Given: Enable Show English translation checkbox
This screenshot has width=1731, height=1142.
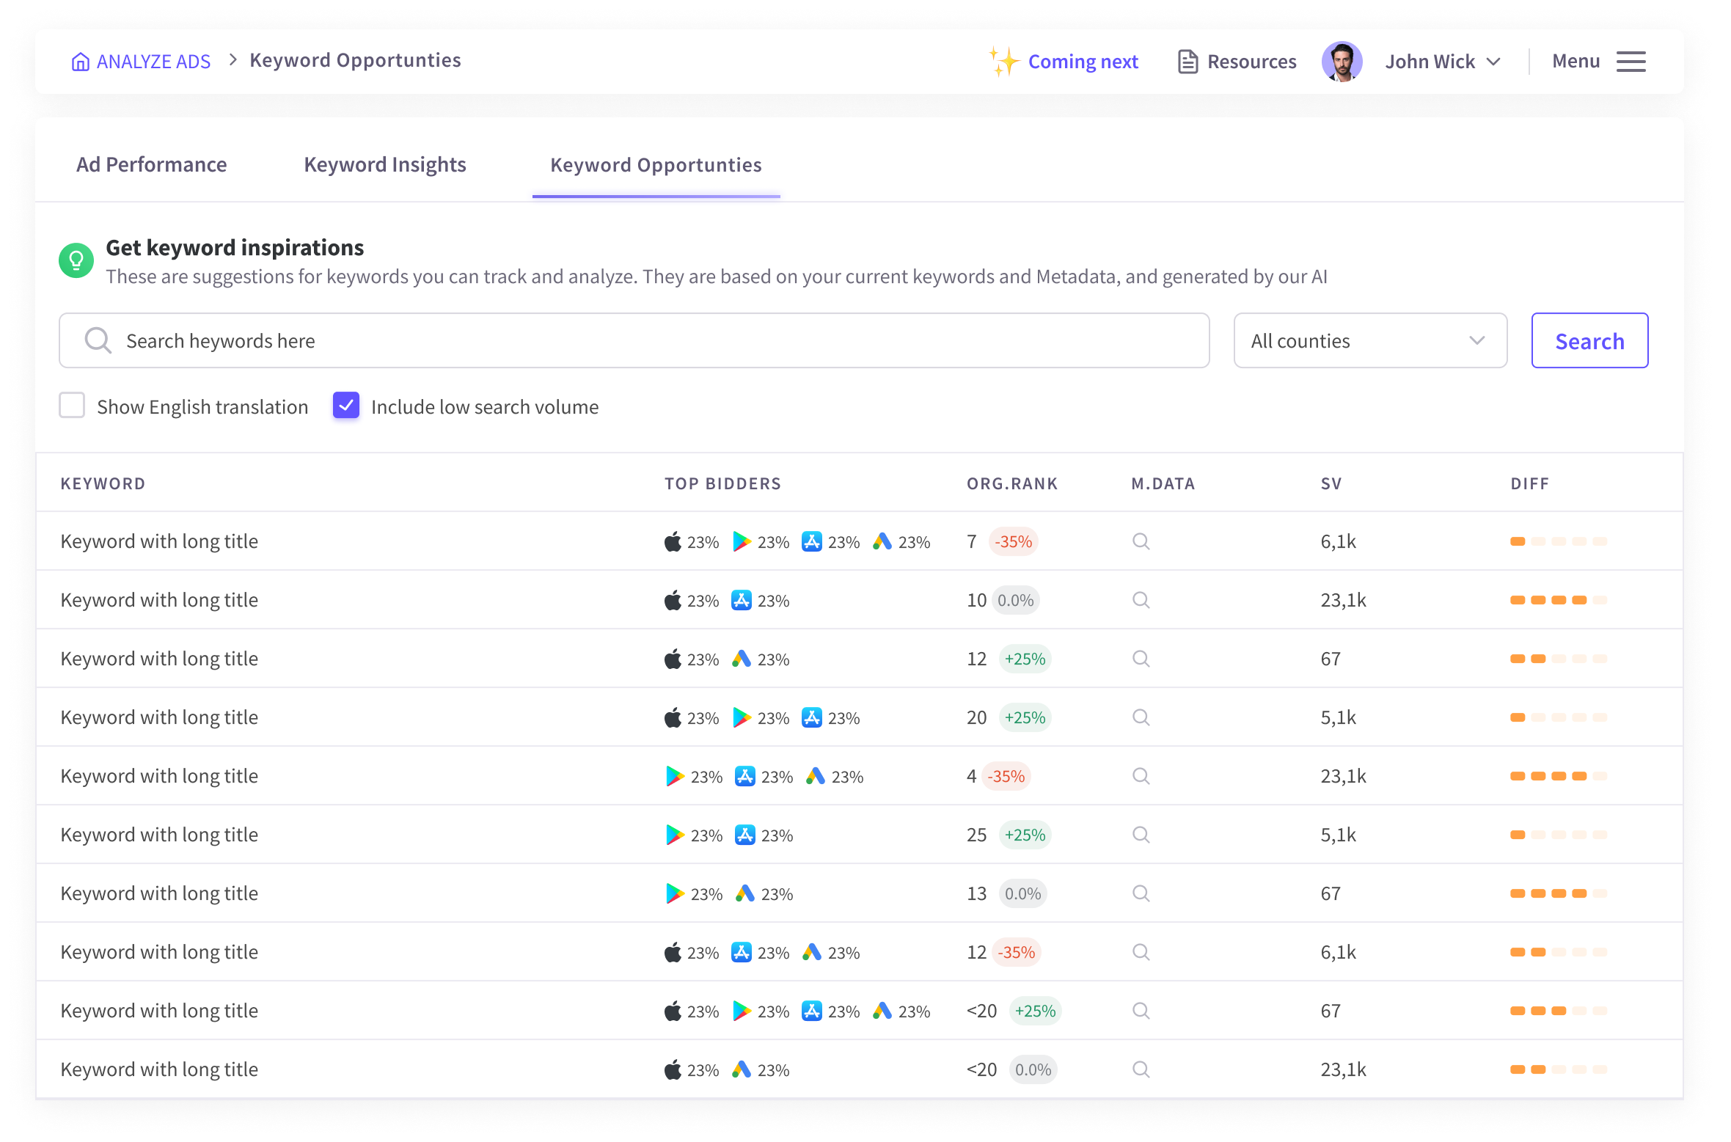Looking at the screenshot, I should coord(72,406).
